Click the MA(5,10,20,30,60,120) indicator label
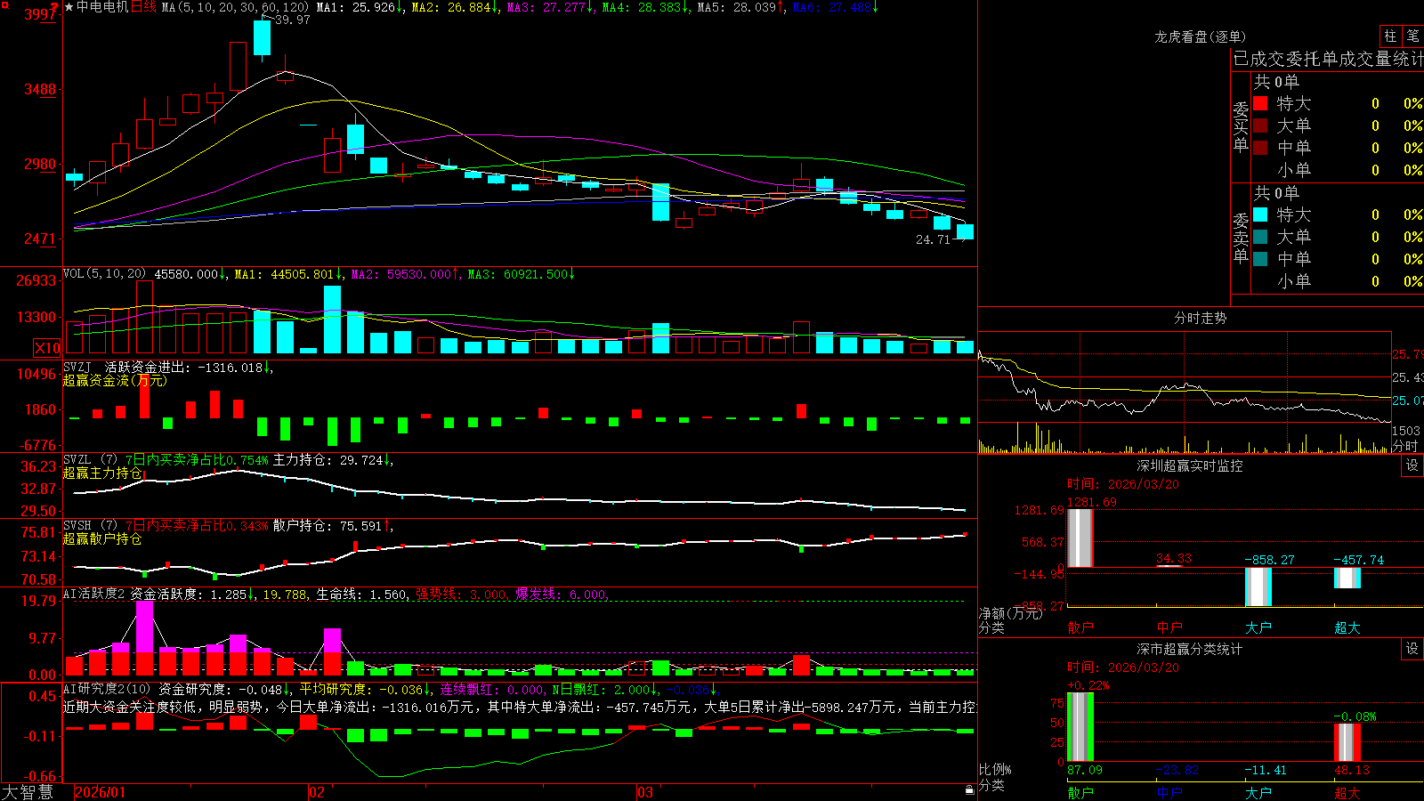 [x=236, y=7]
